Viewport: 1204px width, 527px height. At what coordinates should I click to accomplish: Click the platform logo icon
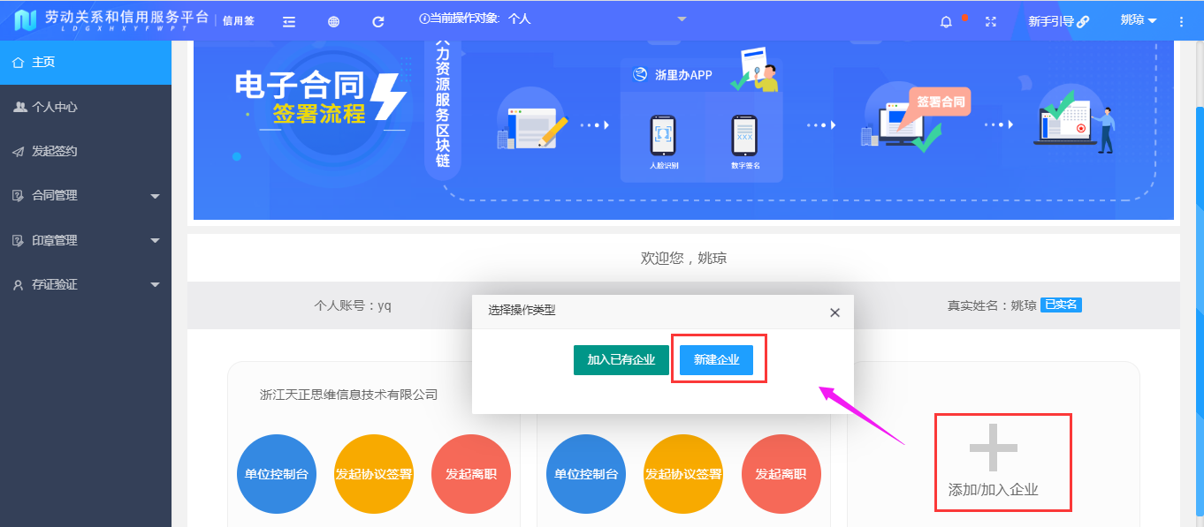coord(25,20)
